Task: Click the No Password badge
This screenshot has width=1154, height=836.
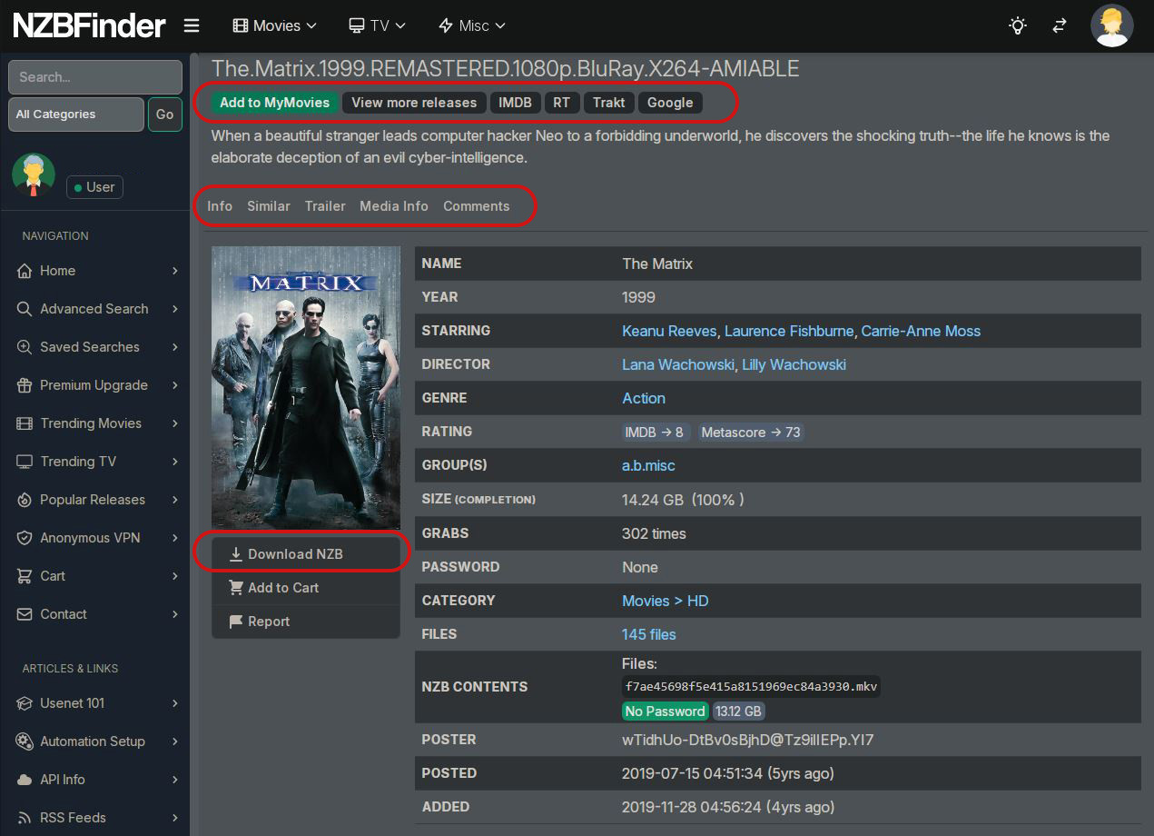Action: click(666, 712)
